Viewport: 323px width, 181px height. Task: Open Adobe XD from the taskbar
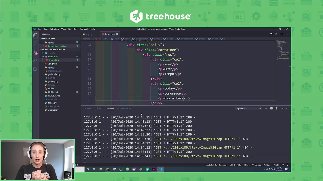pyautogui.click(x=154, y=169)
